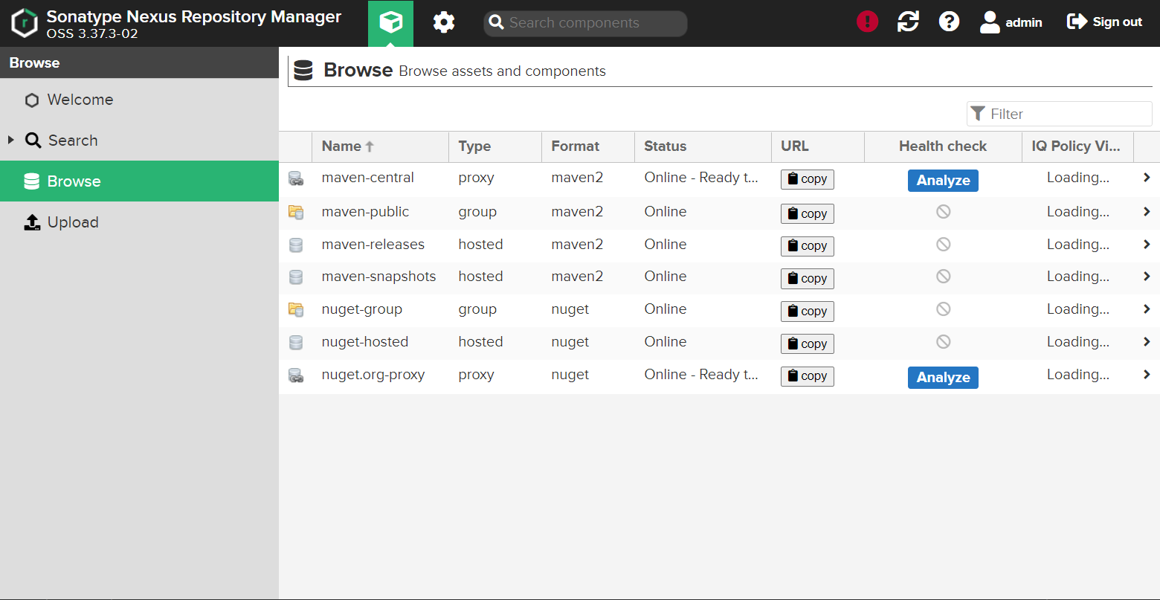This screenshot has height=600, width=1160.
Task: Expand the Search sidebar tree arrow
Action: (10, 140)
